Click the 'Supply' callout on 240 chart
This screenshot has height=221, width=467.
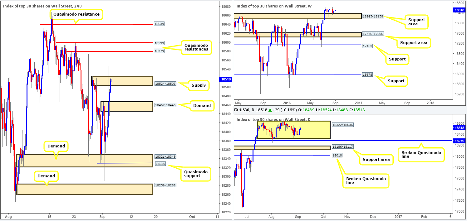pyautogui.click(x=199, y=85)
